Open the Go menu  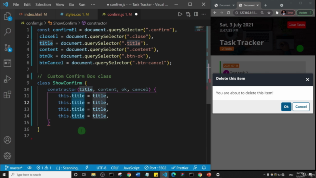coord(71,4)
